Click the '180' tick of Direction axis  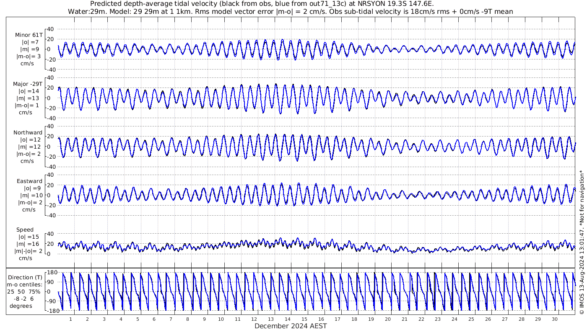[x=52, y=273]
